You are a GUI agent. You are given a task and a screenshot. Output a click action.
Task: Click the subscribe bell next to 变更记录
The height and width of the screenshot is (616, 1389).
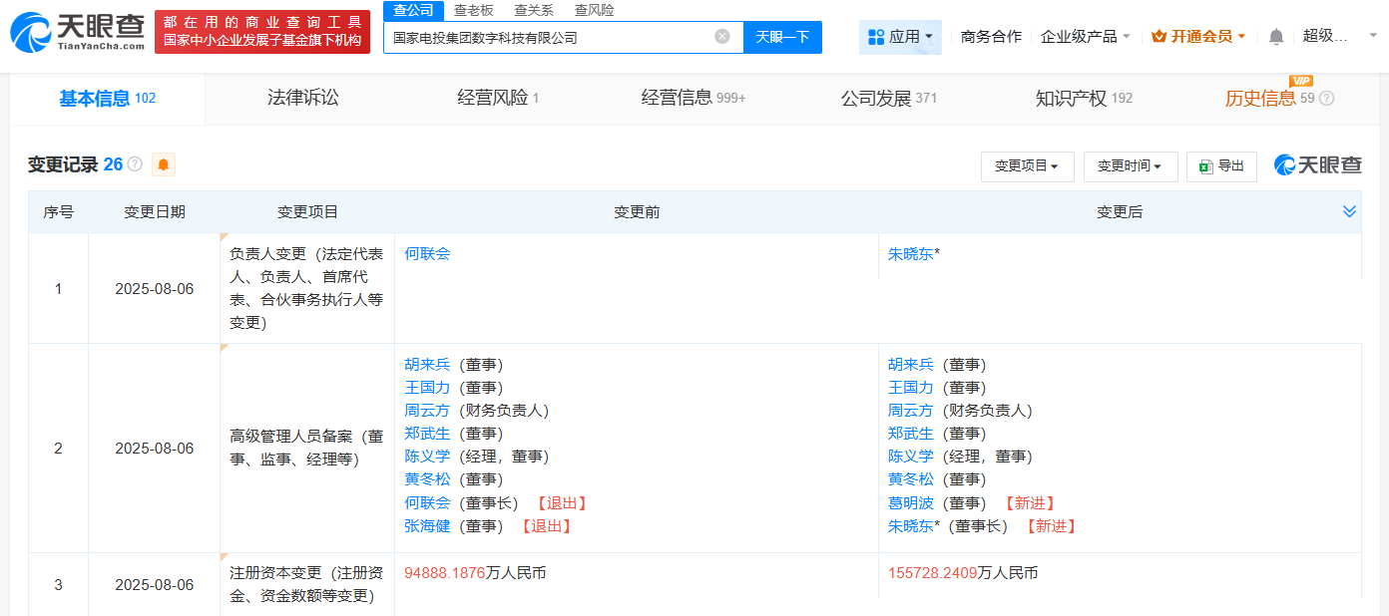coord(163,163)
